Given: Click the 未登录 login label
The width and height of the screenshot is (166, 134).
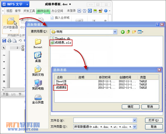Looking at the screenshot, I should tap(71, 11).
